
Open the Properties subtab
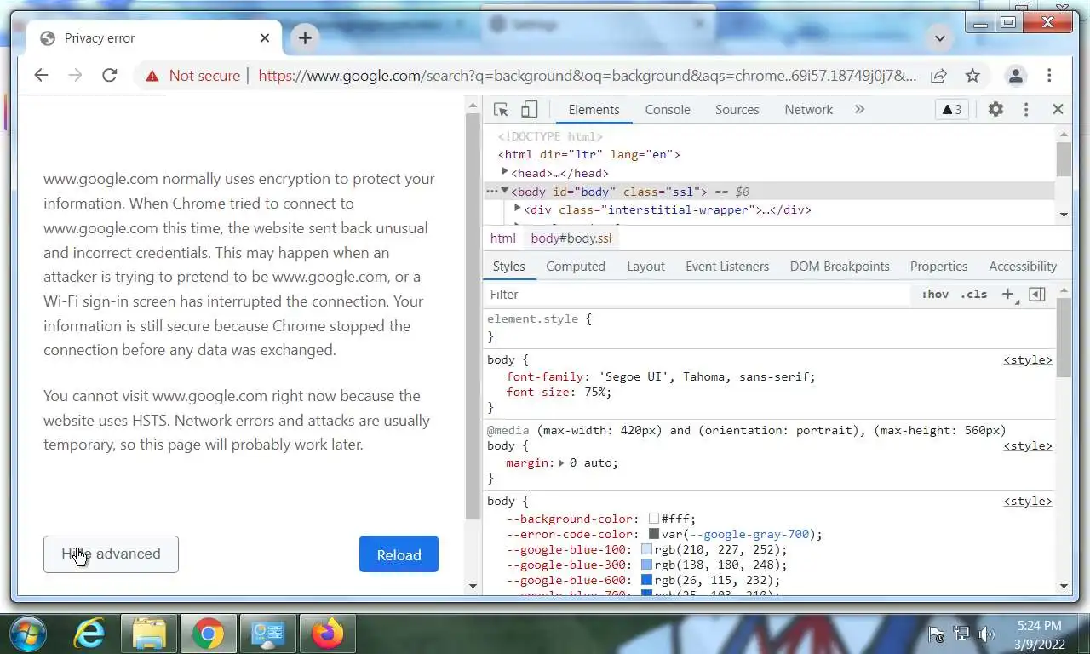click(x=938, y=266)
